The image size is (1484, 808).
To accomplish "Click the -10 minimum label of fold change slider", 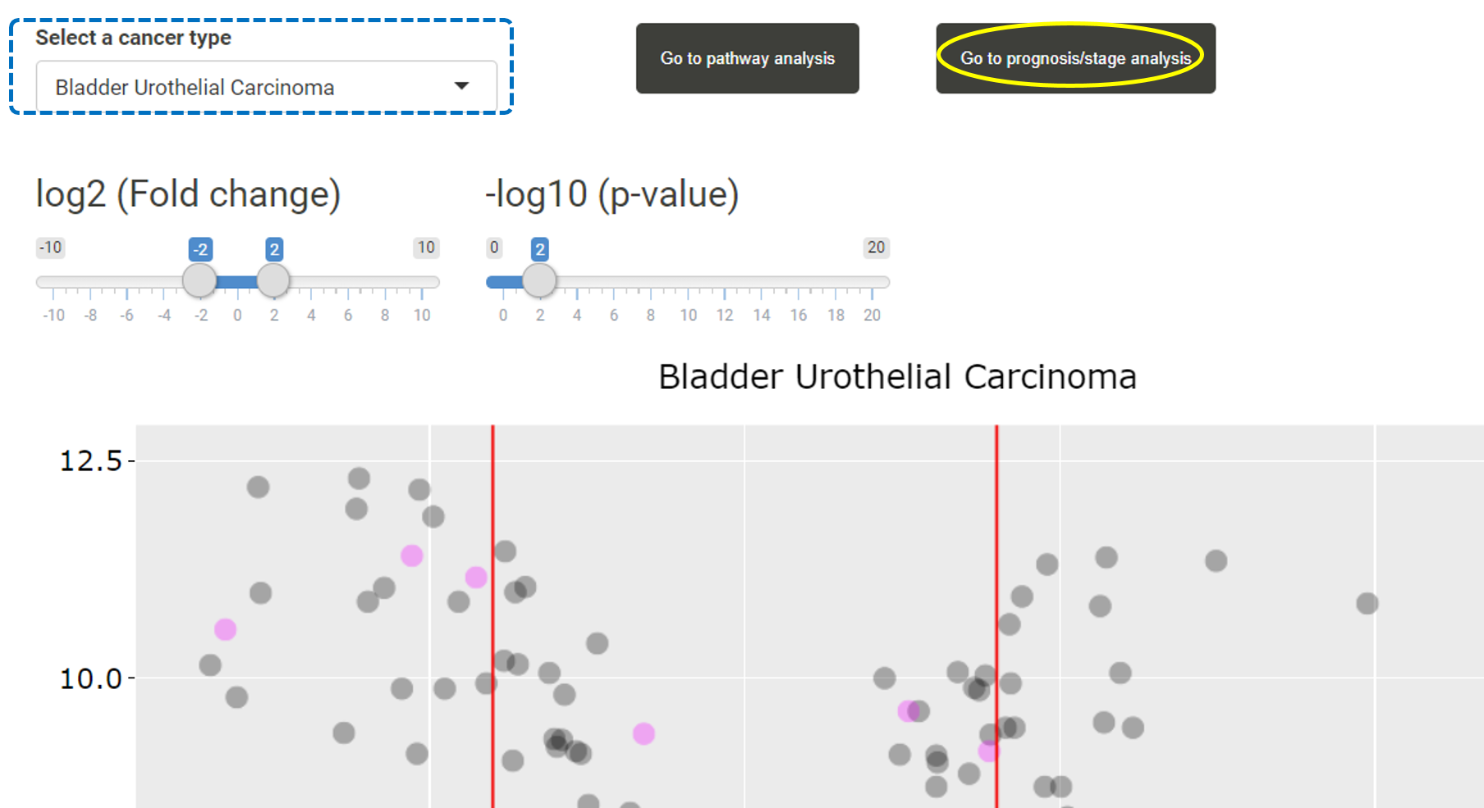I will (x=50, y=248).
